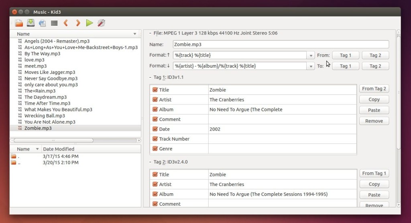The width and height of the screenshot is (411, 223).
Task: Uncheck the Album checkbox in Tag 1
Action: [155, 109]
